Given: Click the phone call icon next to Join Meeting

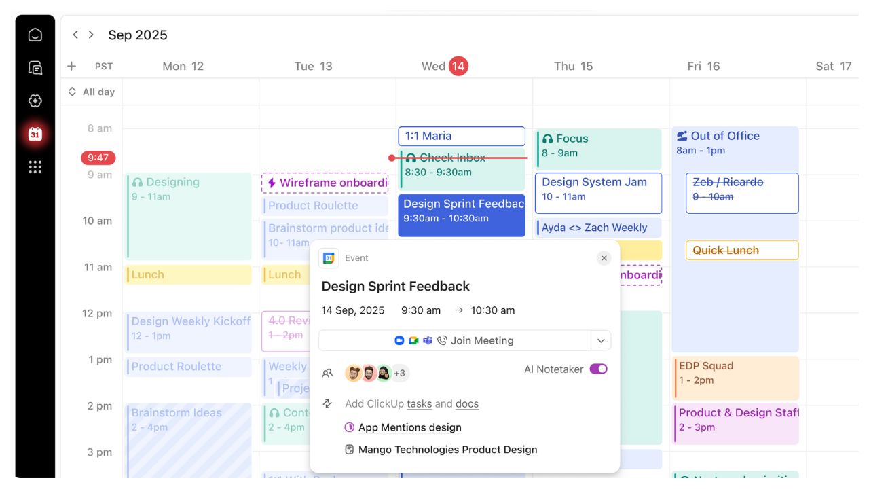Looking at the screenshot, I should (x=443, y=340).
